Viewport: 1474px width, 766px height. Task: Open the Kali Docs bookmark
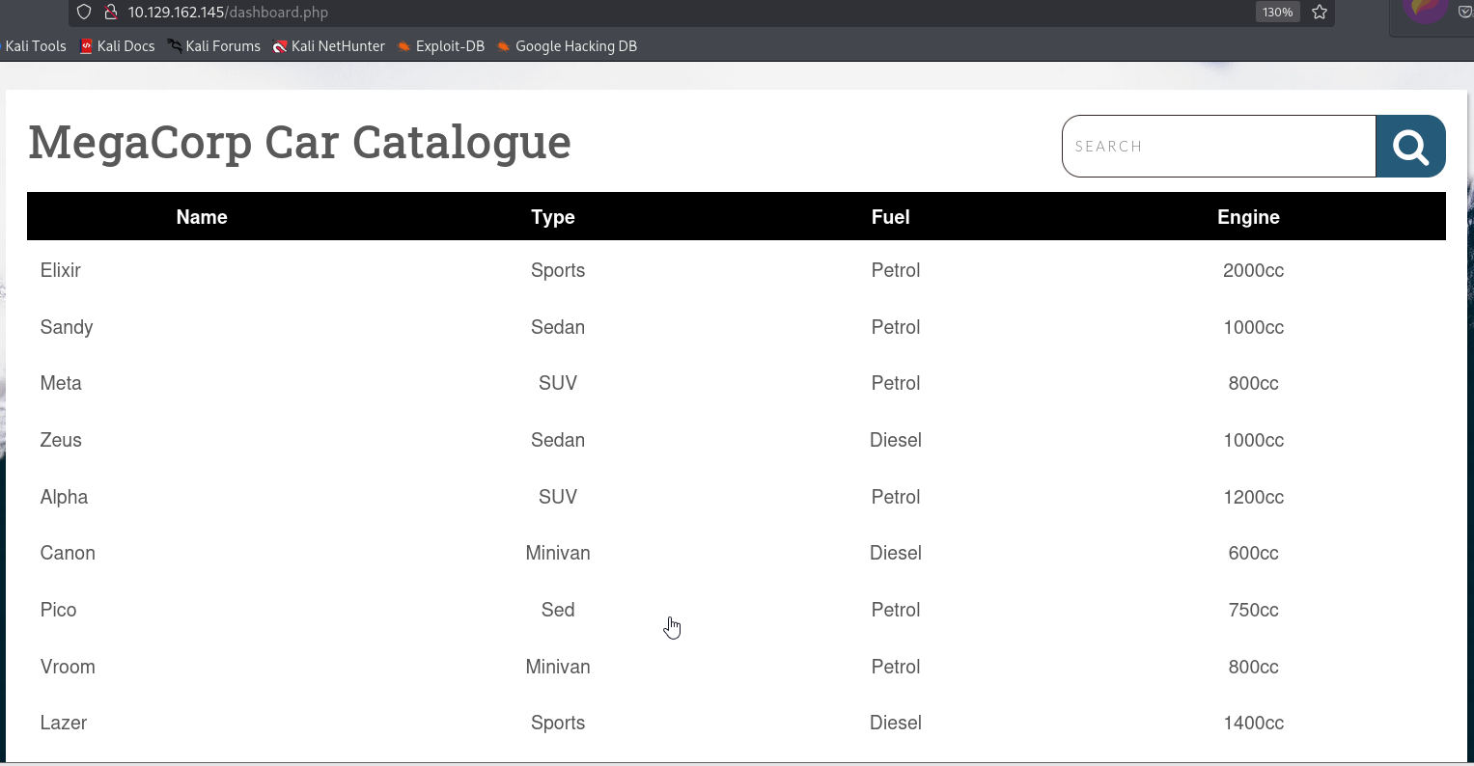coord(117,46)
